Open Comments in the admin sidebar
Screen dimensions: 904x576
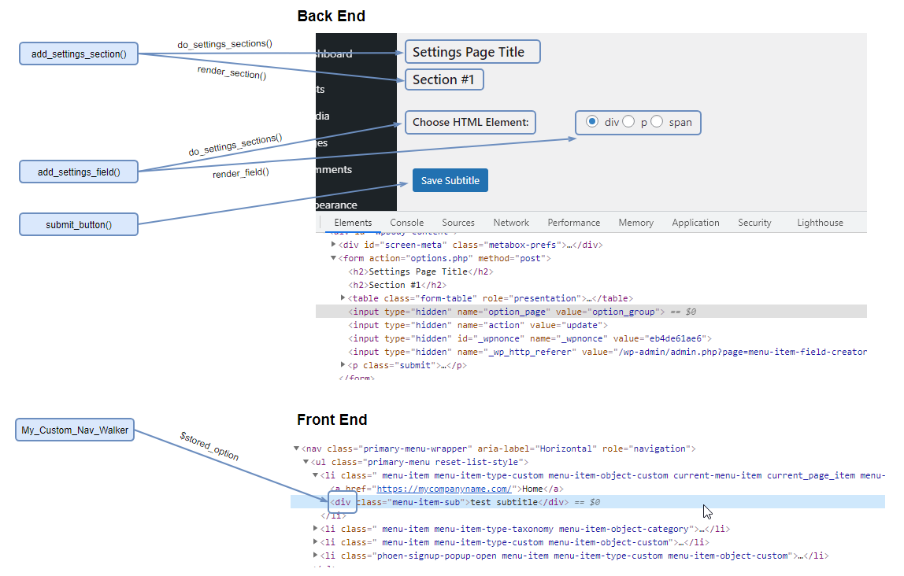[334, 169]
